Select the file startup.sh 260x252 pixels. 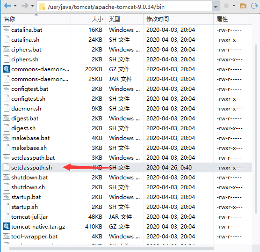[24, 207]
